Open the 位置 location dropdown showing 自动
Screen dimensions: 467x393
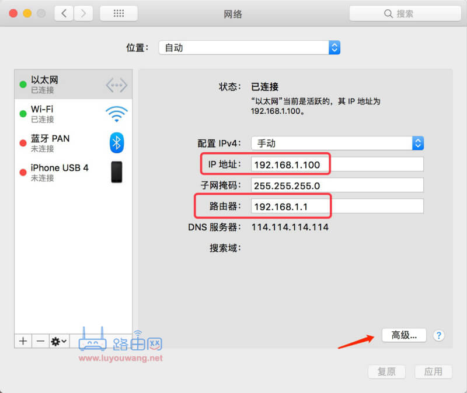(249, 48)
